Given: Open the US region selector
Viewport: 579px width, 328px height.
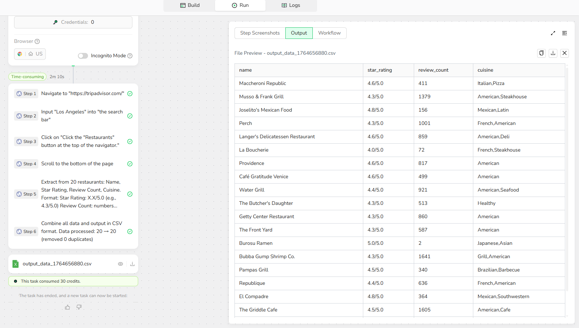Looking at the screenshot, I should click(36, 54).
